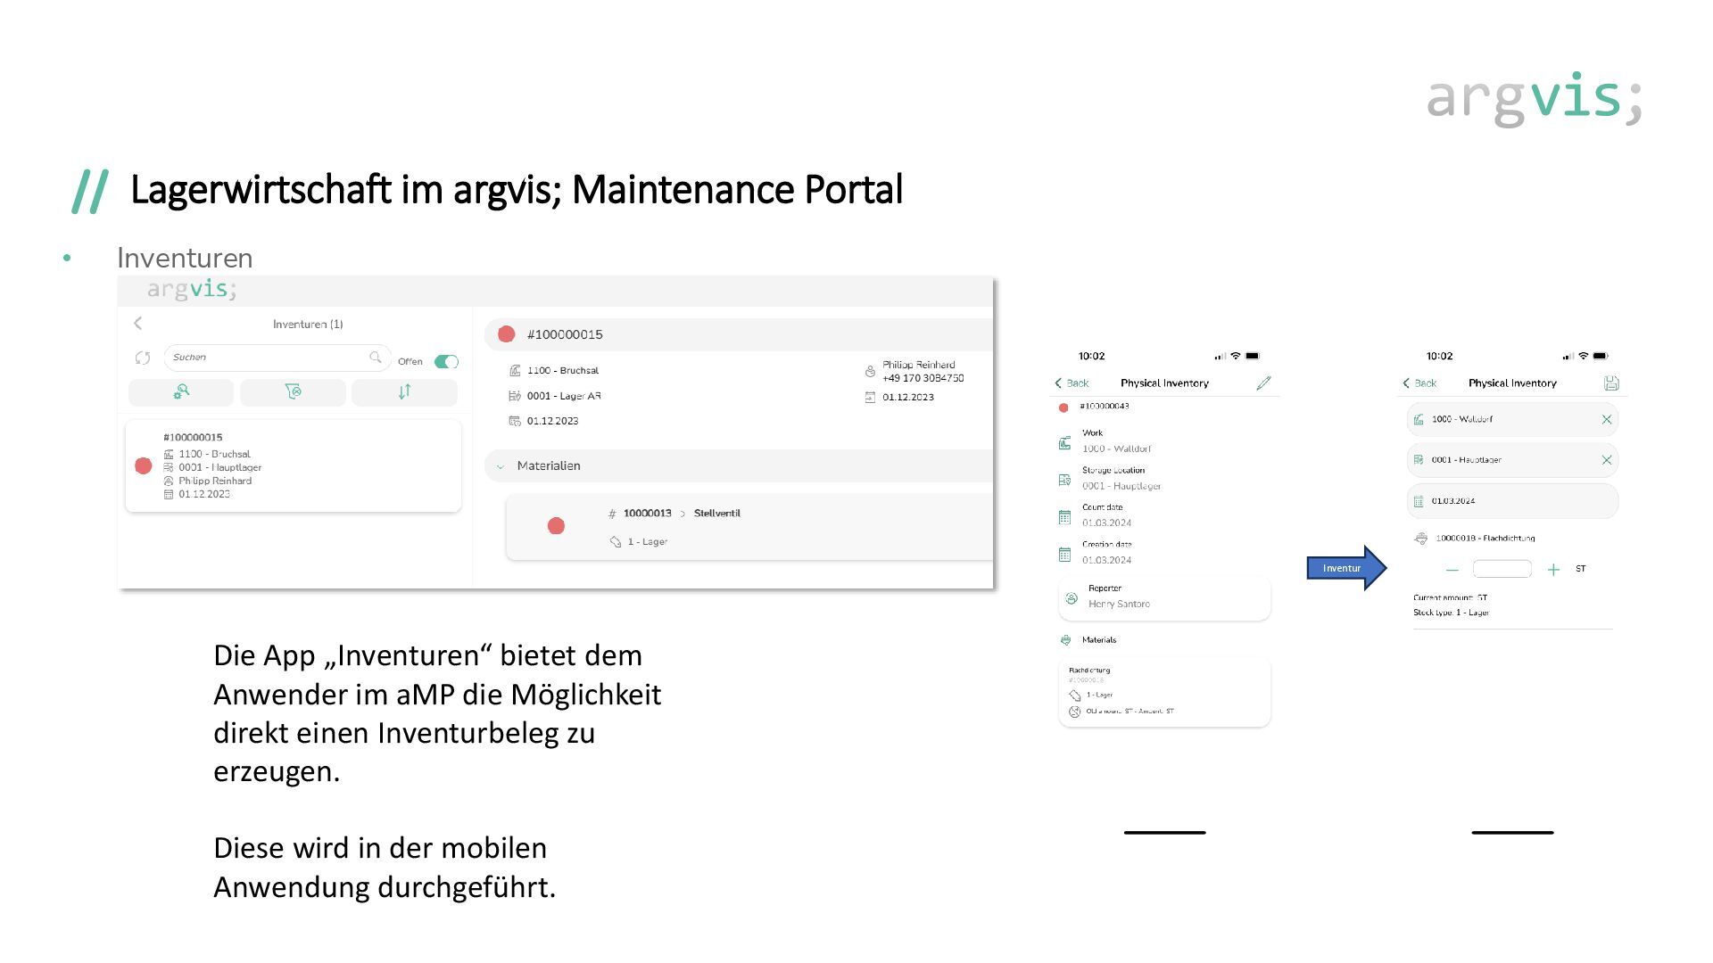Clear the 0001 - Hauptlager field with its X
The image size is (1713, 963).
click(x=1607, y=460)
